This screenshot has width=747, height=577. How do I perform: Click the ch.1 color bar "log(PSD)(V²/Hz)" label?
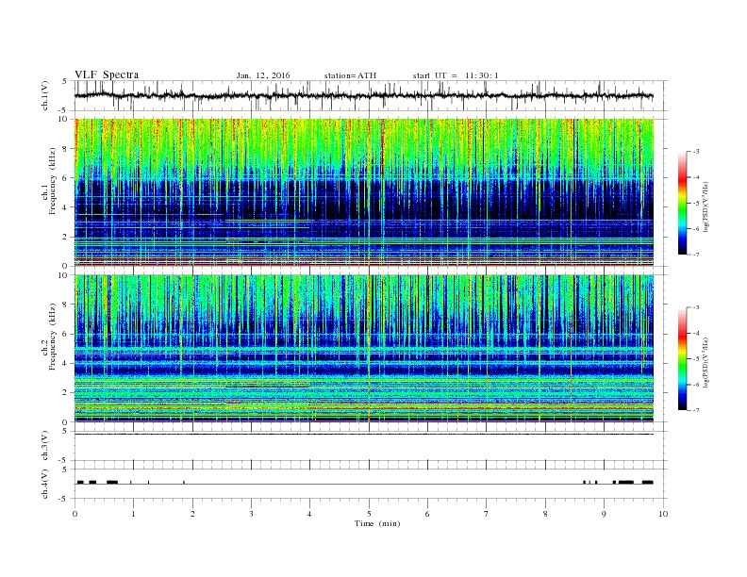(705, 206)
